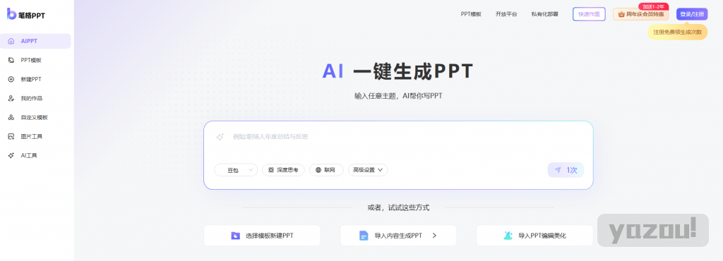Expand 高级设置 dropdown
Viewport: 723px width, 261px height.
pos(367,170)
